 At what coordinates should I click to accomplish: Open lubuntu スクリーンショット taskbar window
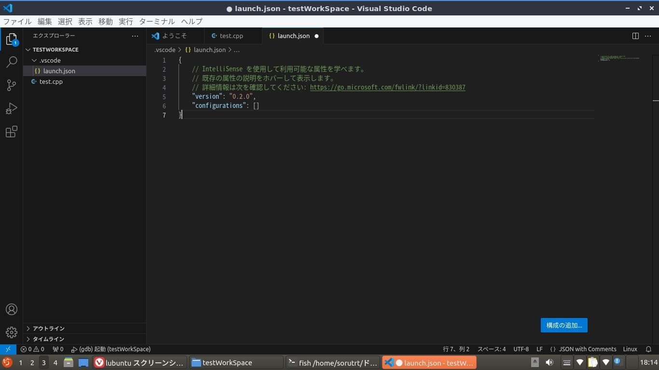(140, 362)
